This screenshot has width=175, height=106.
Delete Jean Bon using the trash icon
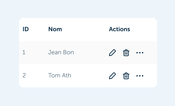pos(126,52)
